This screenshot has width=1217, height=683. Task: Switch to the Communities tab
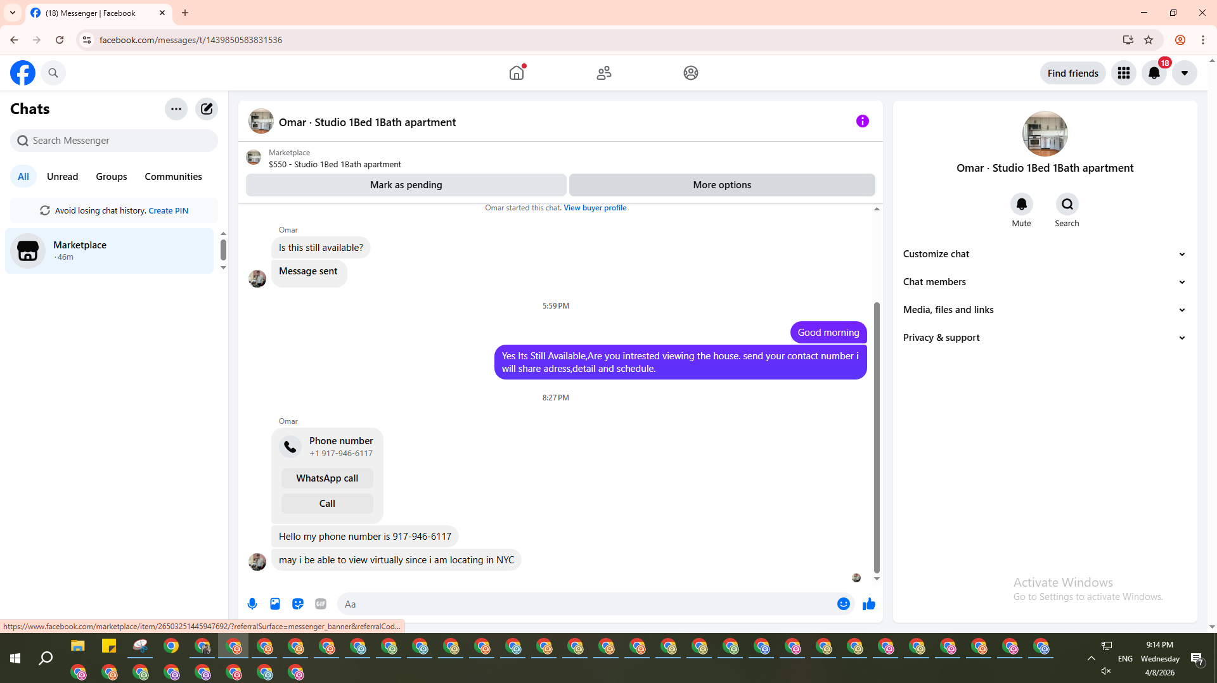[173, 177]
